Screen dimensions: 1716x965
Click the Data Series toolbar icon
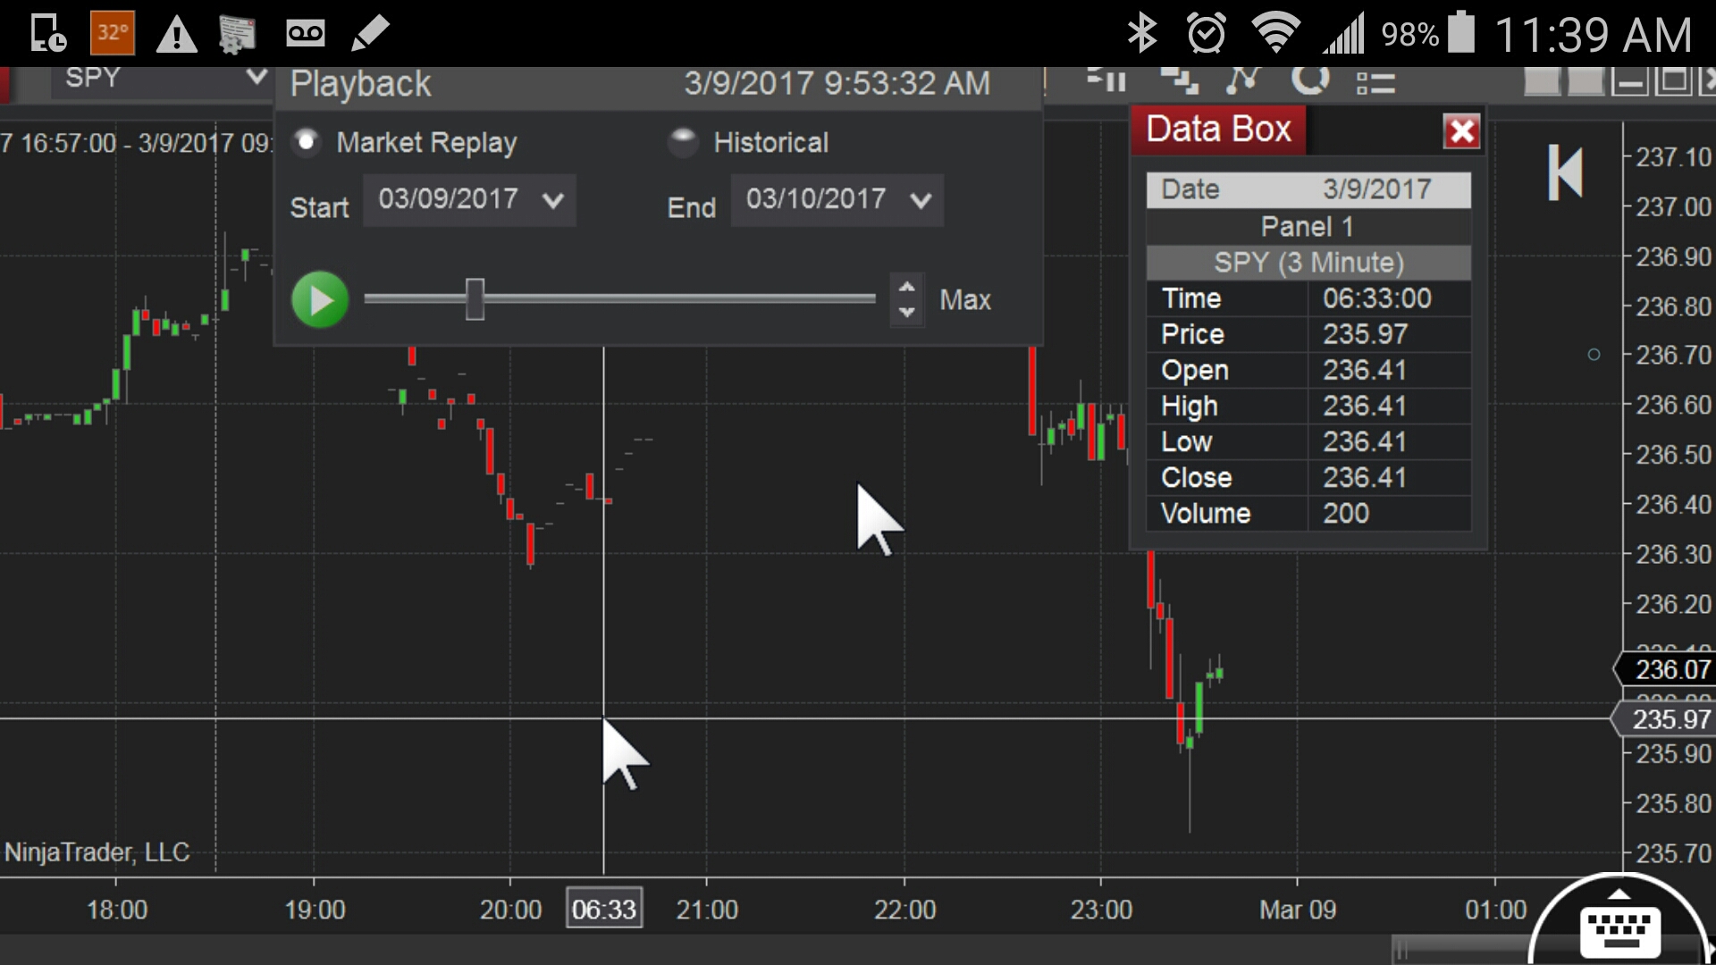1106,81
